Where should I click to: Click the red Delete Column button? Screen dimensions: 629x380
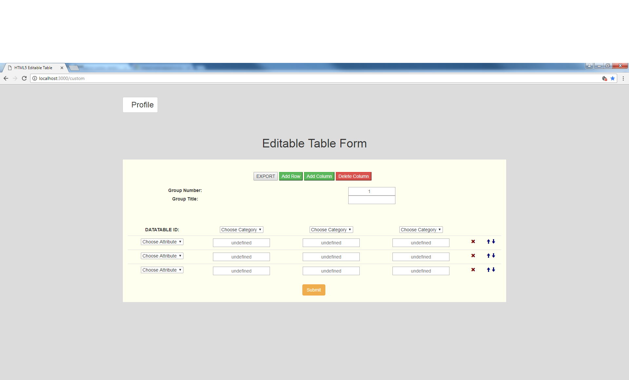click(353, 176)
